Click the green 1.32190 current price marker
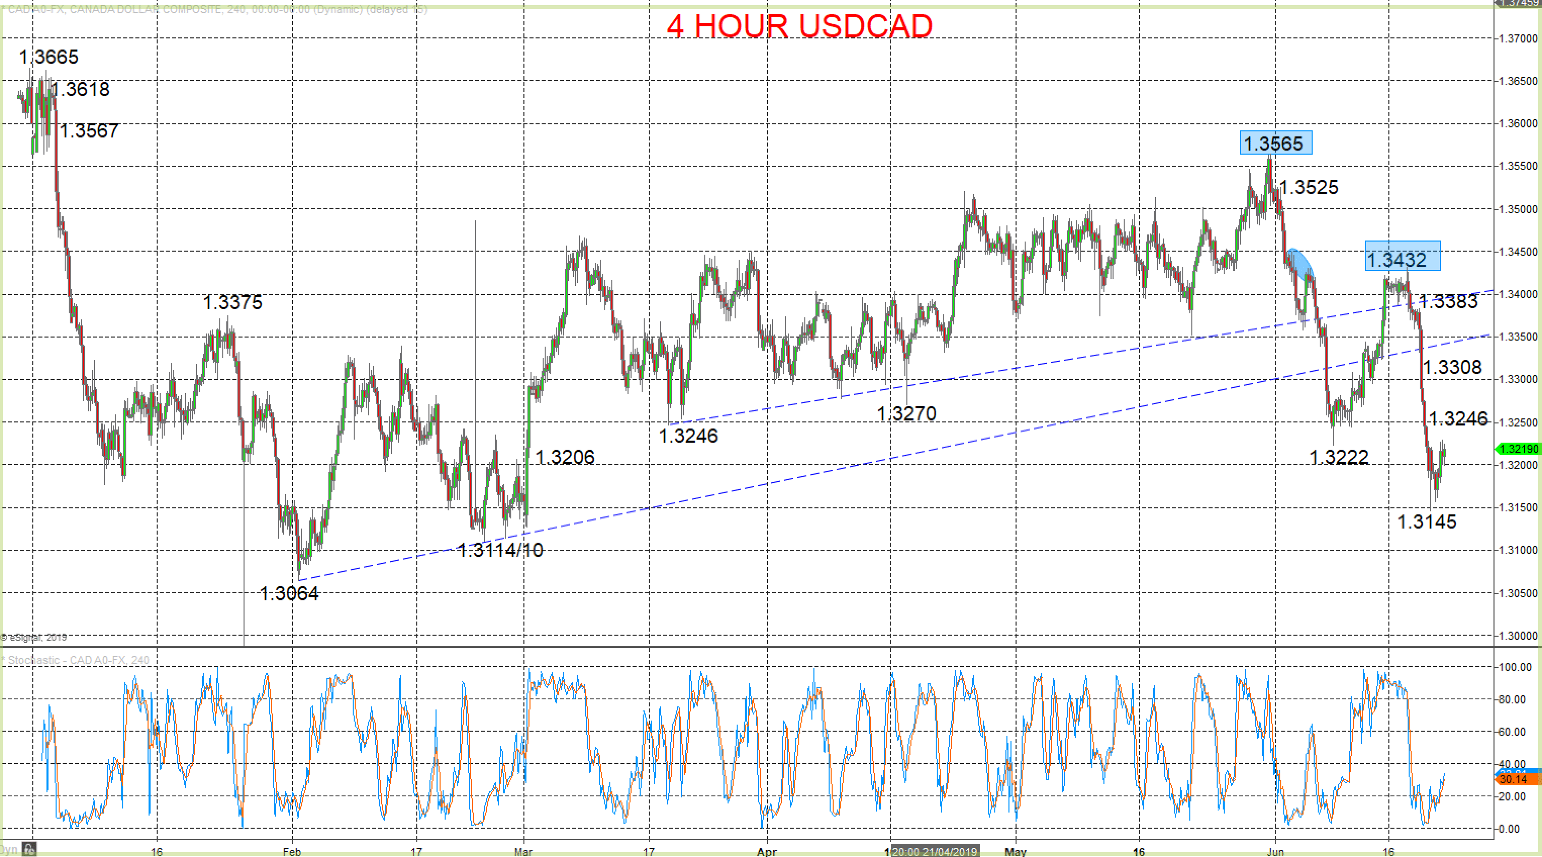Viewport: 1542px width, 857px height. click(x=1519, y=449)
